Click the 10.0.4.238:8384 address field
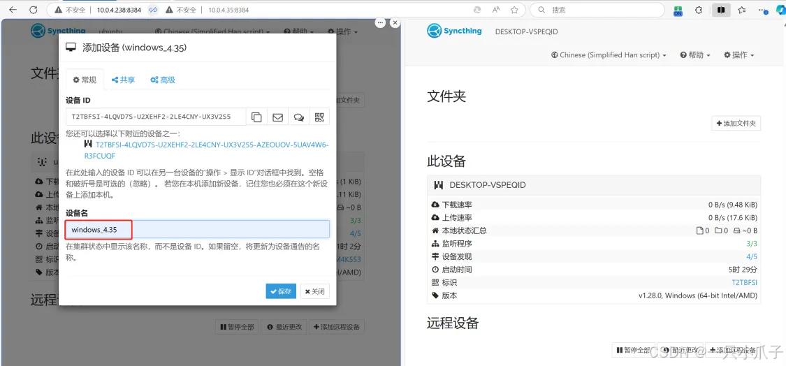This screenshot has width=786, height=366. (x=119, y=10)
